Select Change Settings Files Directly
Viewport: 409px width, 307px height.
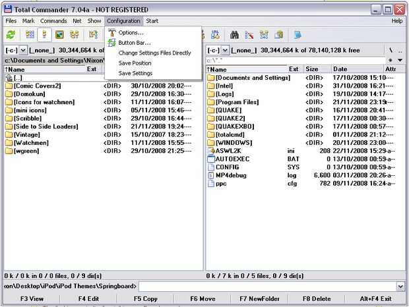point(153,53)
